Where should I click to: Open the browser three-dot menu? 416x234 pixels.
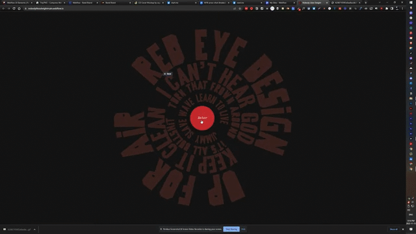(402, 8)
